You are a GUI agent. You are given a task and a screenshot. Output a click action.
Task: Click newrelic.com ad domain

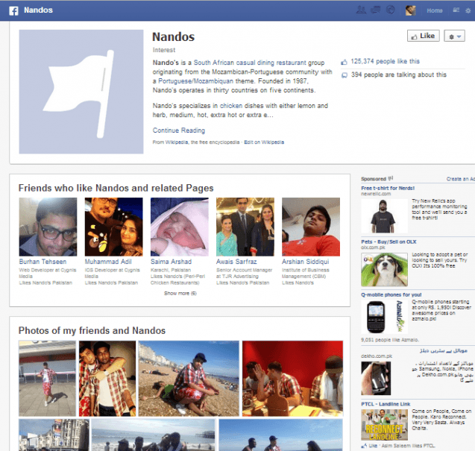[376, 194]
